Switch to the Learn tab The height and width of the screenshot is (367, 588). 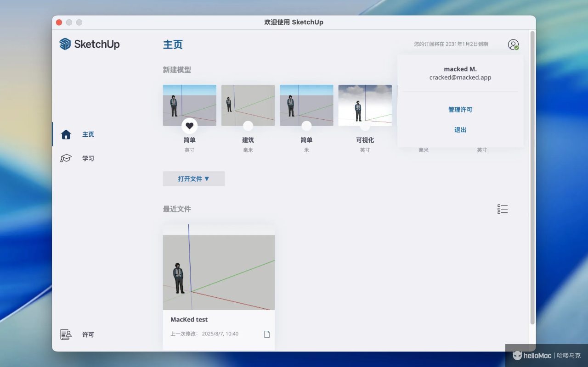coord(88,158)
